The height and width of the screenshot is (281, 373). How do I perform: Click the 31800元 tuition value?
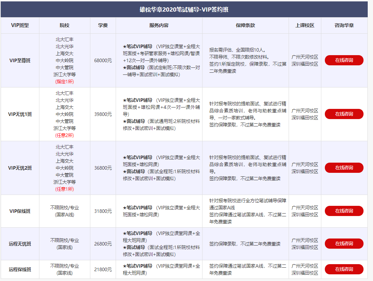click(103, 211)
